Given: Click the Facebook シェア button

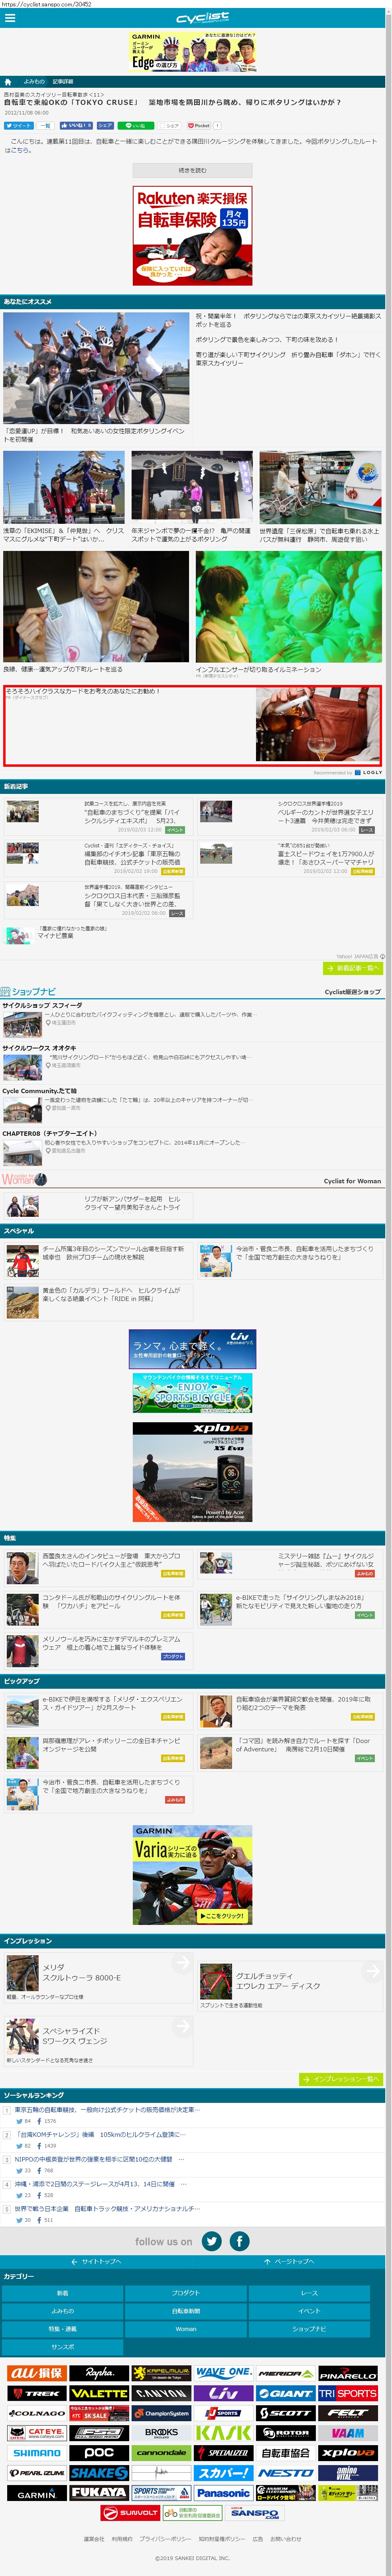Looking at the screenshot, I should click(x=105, y=126).
